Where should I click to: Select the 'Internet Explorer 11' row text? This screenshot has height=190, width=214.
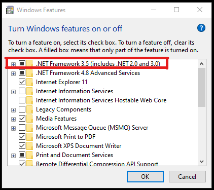point(62,82)
